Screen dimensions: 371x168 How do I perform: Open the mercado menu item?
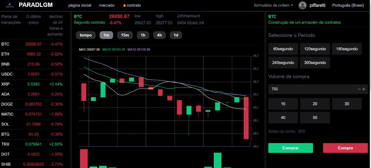coord(107,5)
